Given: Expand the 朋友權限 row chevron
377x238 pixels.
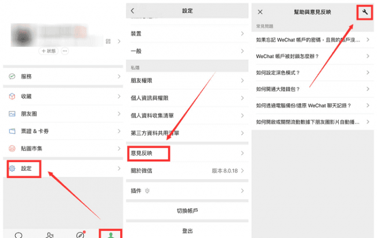Looking at the screenshot, I should tap(242, 81).
